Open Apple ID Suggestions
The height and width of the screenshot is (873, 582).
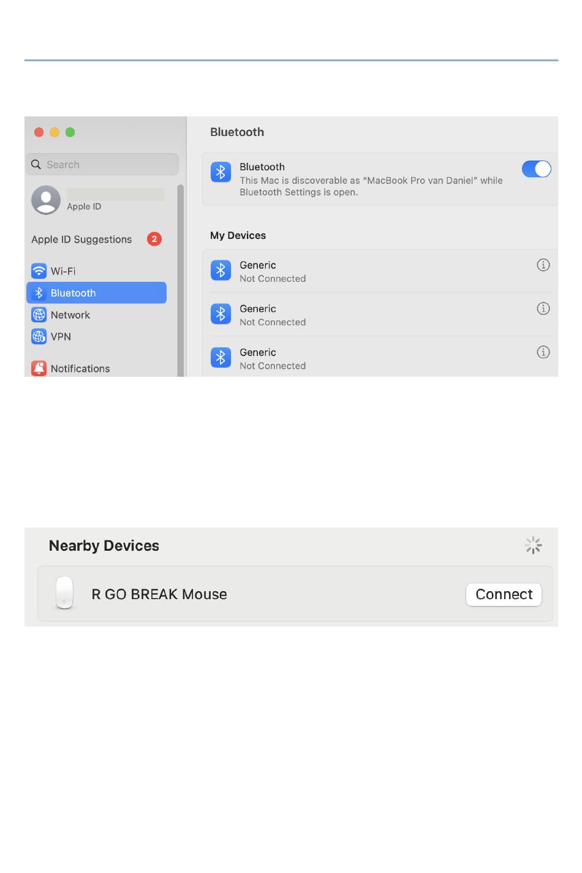81,240
